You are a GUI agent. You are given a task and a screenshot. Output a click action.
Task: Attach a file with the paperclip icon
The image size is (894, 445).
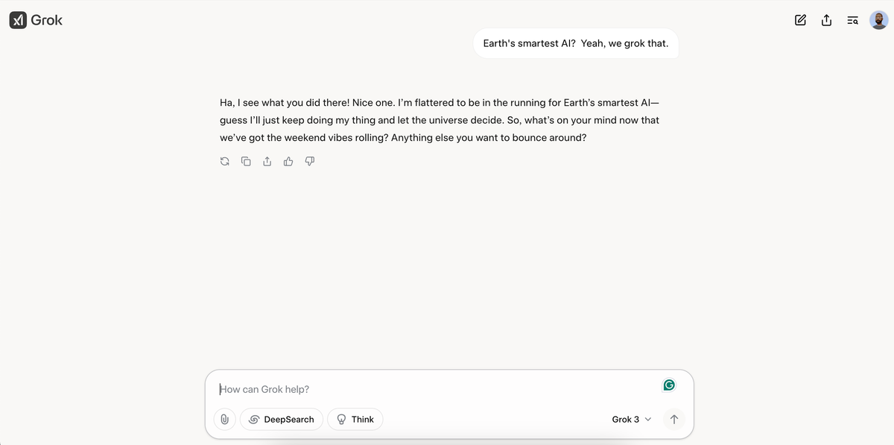click(224, 419)
